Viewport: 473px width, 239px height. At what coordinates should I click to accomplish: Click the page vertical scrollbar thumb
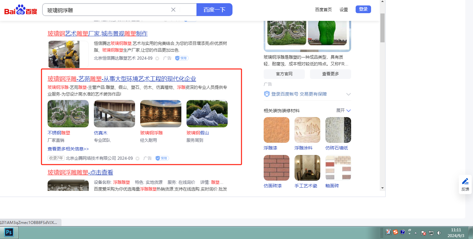pos(382,28)
